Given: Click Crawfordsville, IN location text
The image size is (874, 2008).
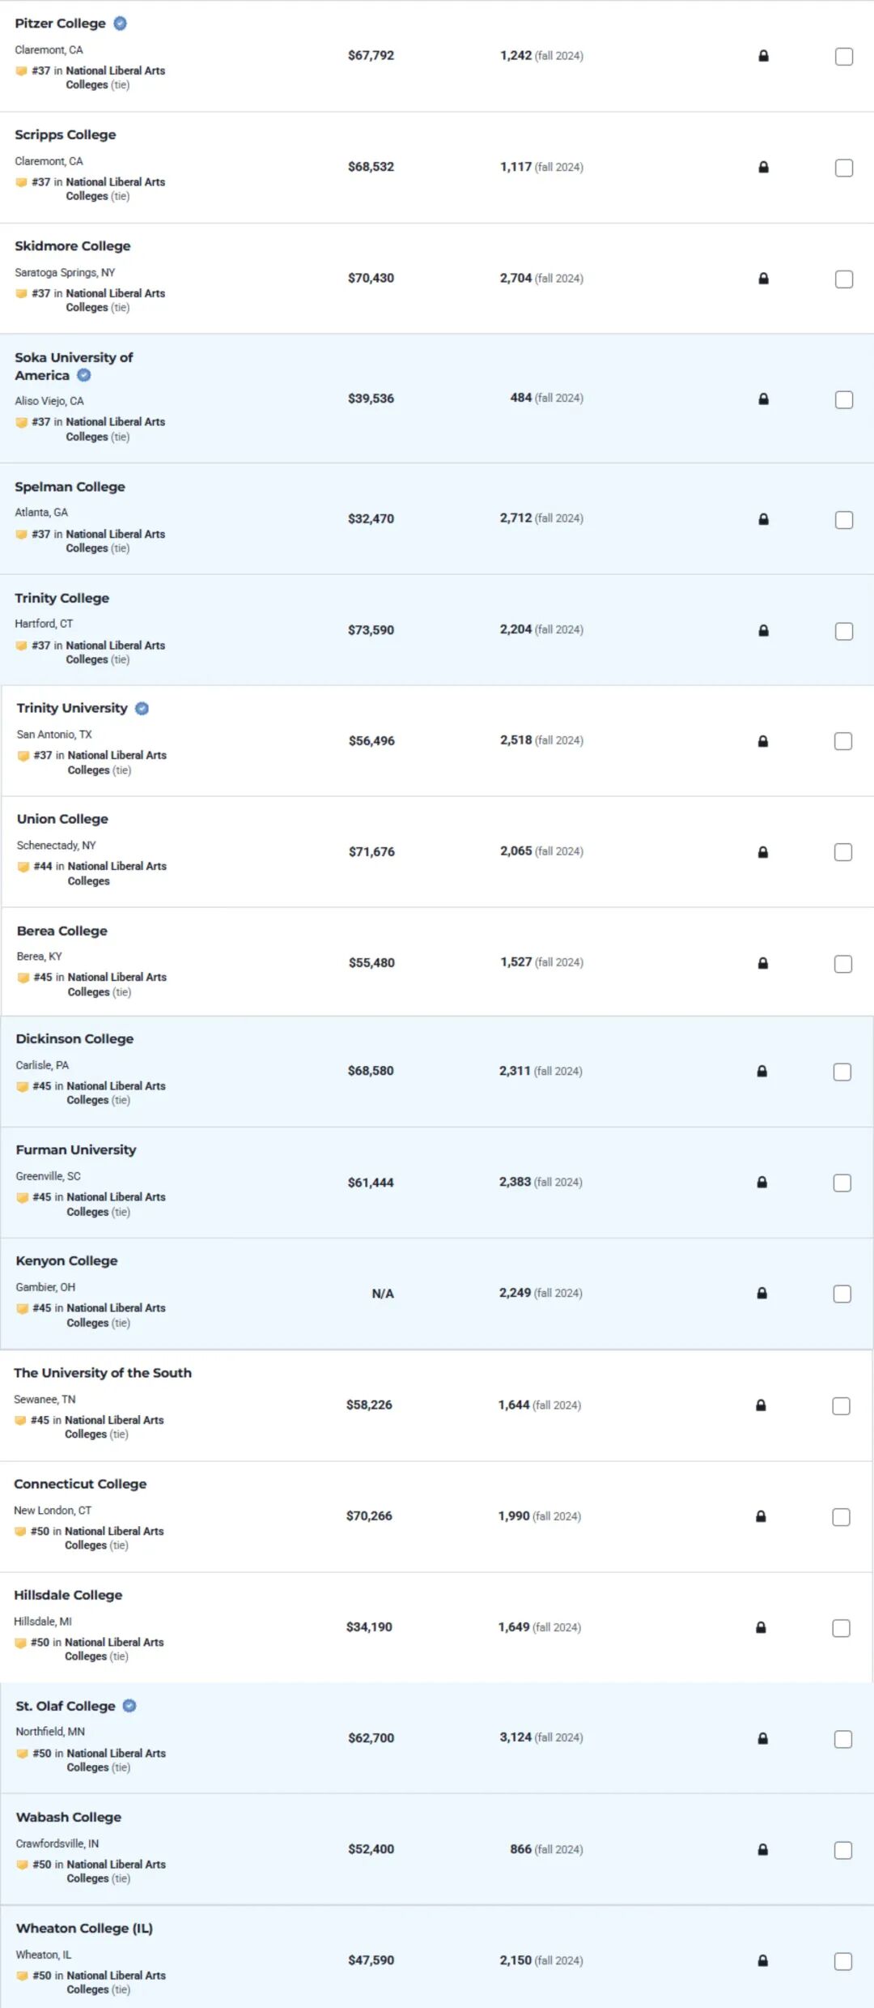Looking at the screenshot, I should (x=57, y=1843).
